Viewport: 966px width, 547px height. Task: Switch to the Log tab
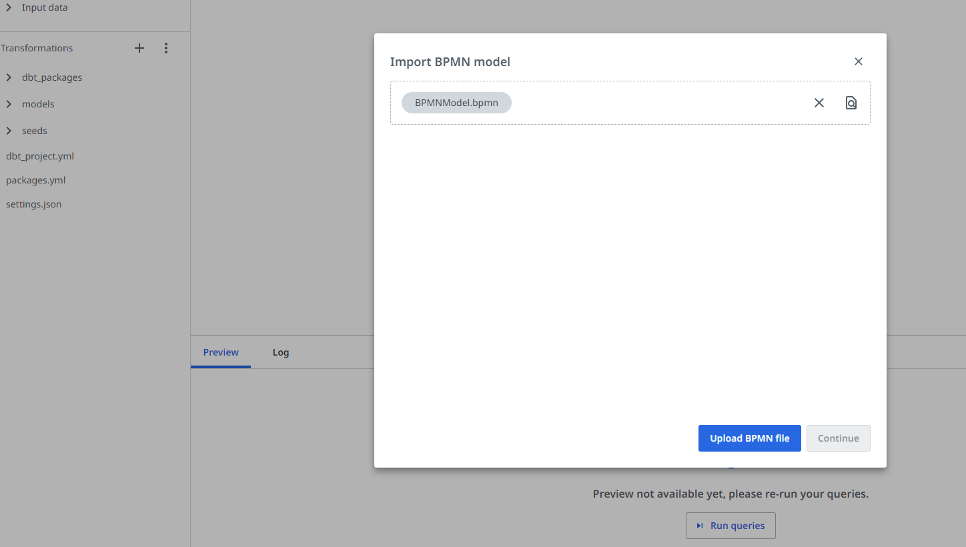coord(280,352)
